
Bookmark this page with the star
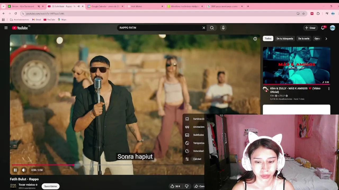304,13
